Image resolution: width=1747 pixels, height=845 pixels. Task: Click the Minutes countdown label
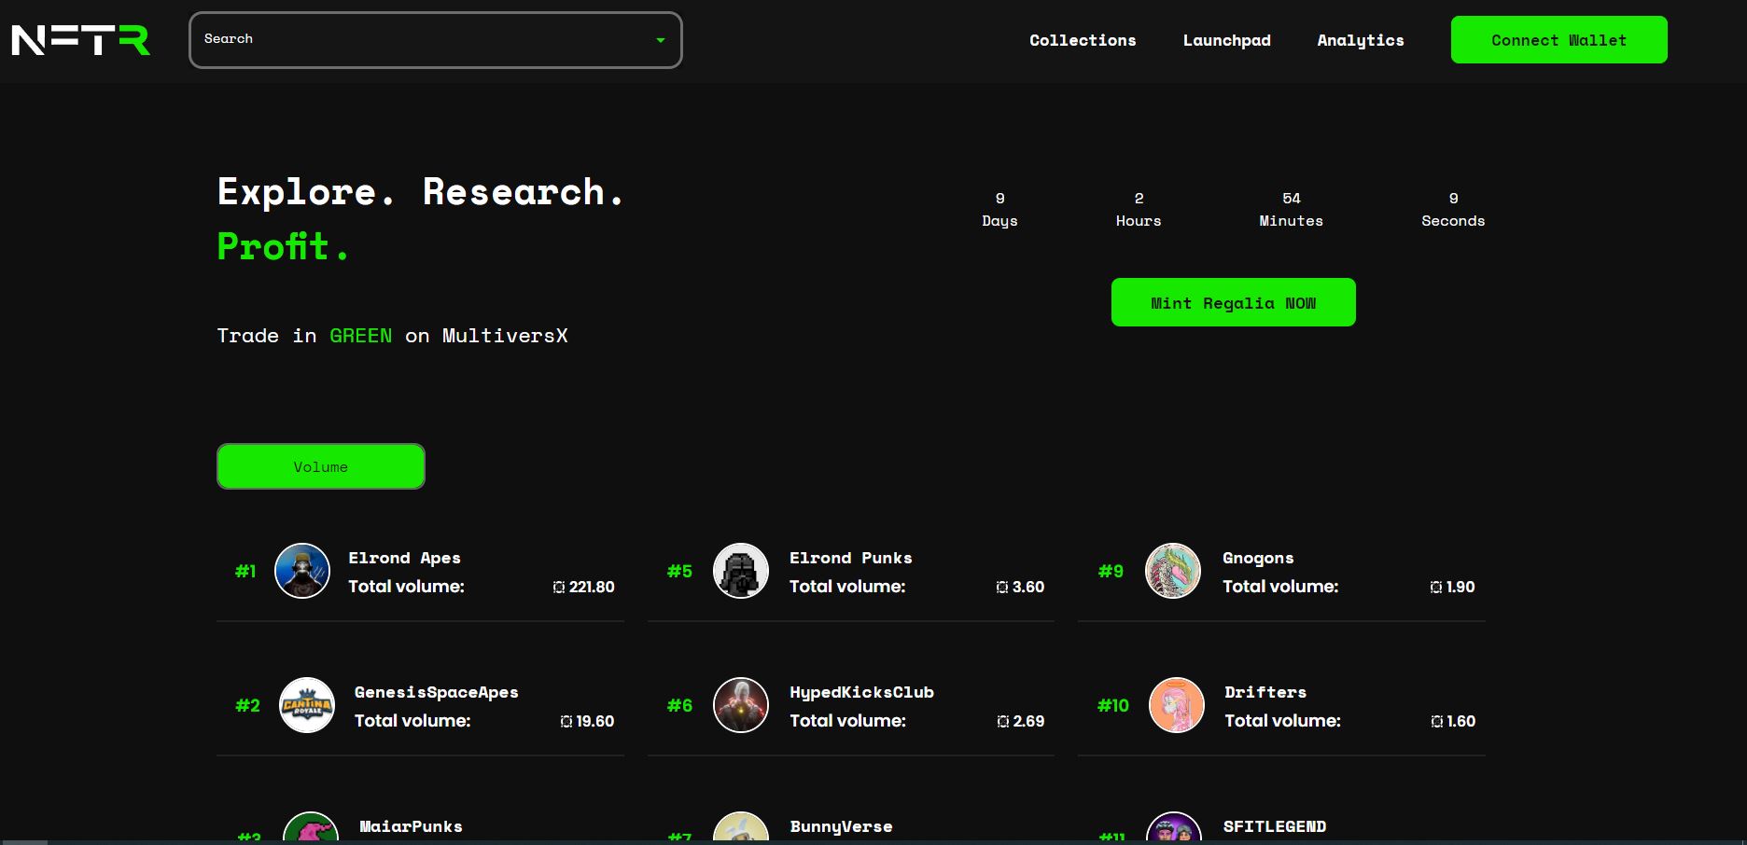tap(1292, 221)
